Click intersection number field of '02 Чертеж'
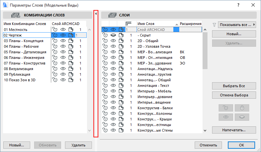Image resolution: width=261 pixels, height=152 pixels. tap(80, 35)
